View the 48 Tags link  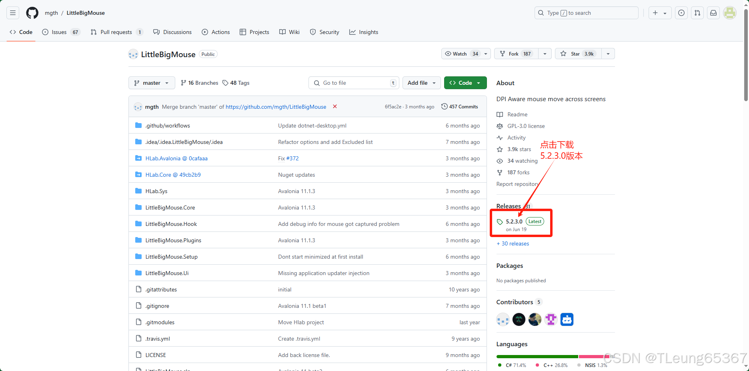pos(236,83)
